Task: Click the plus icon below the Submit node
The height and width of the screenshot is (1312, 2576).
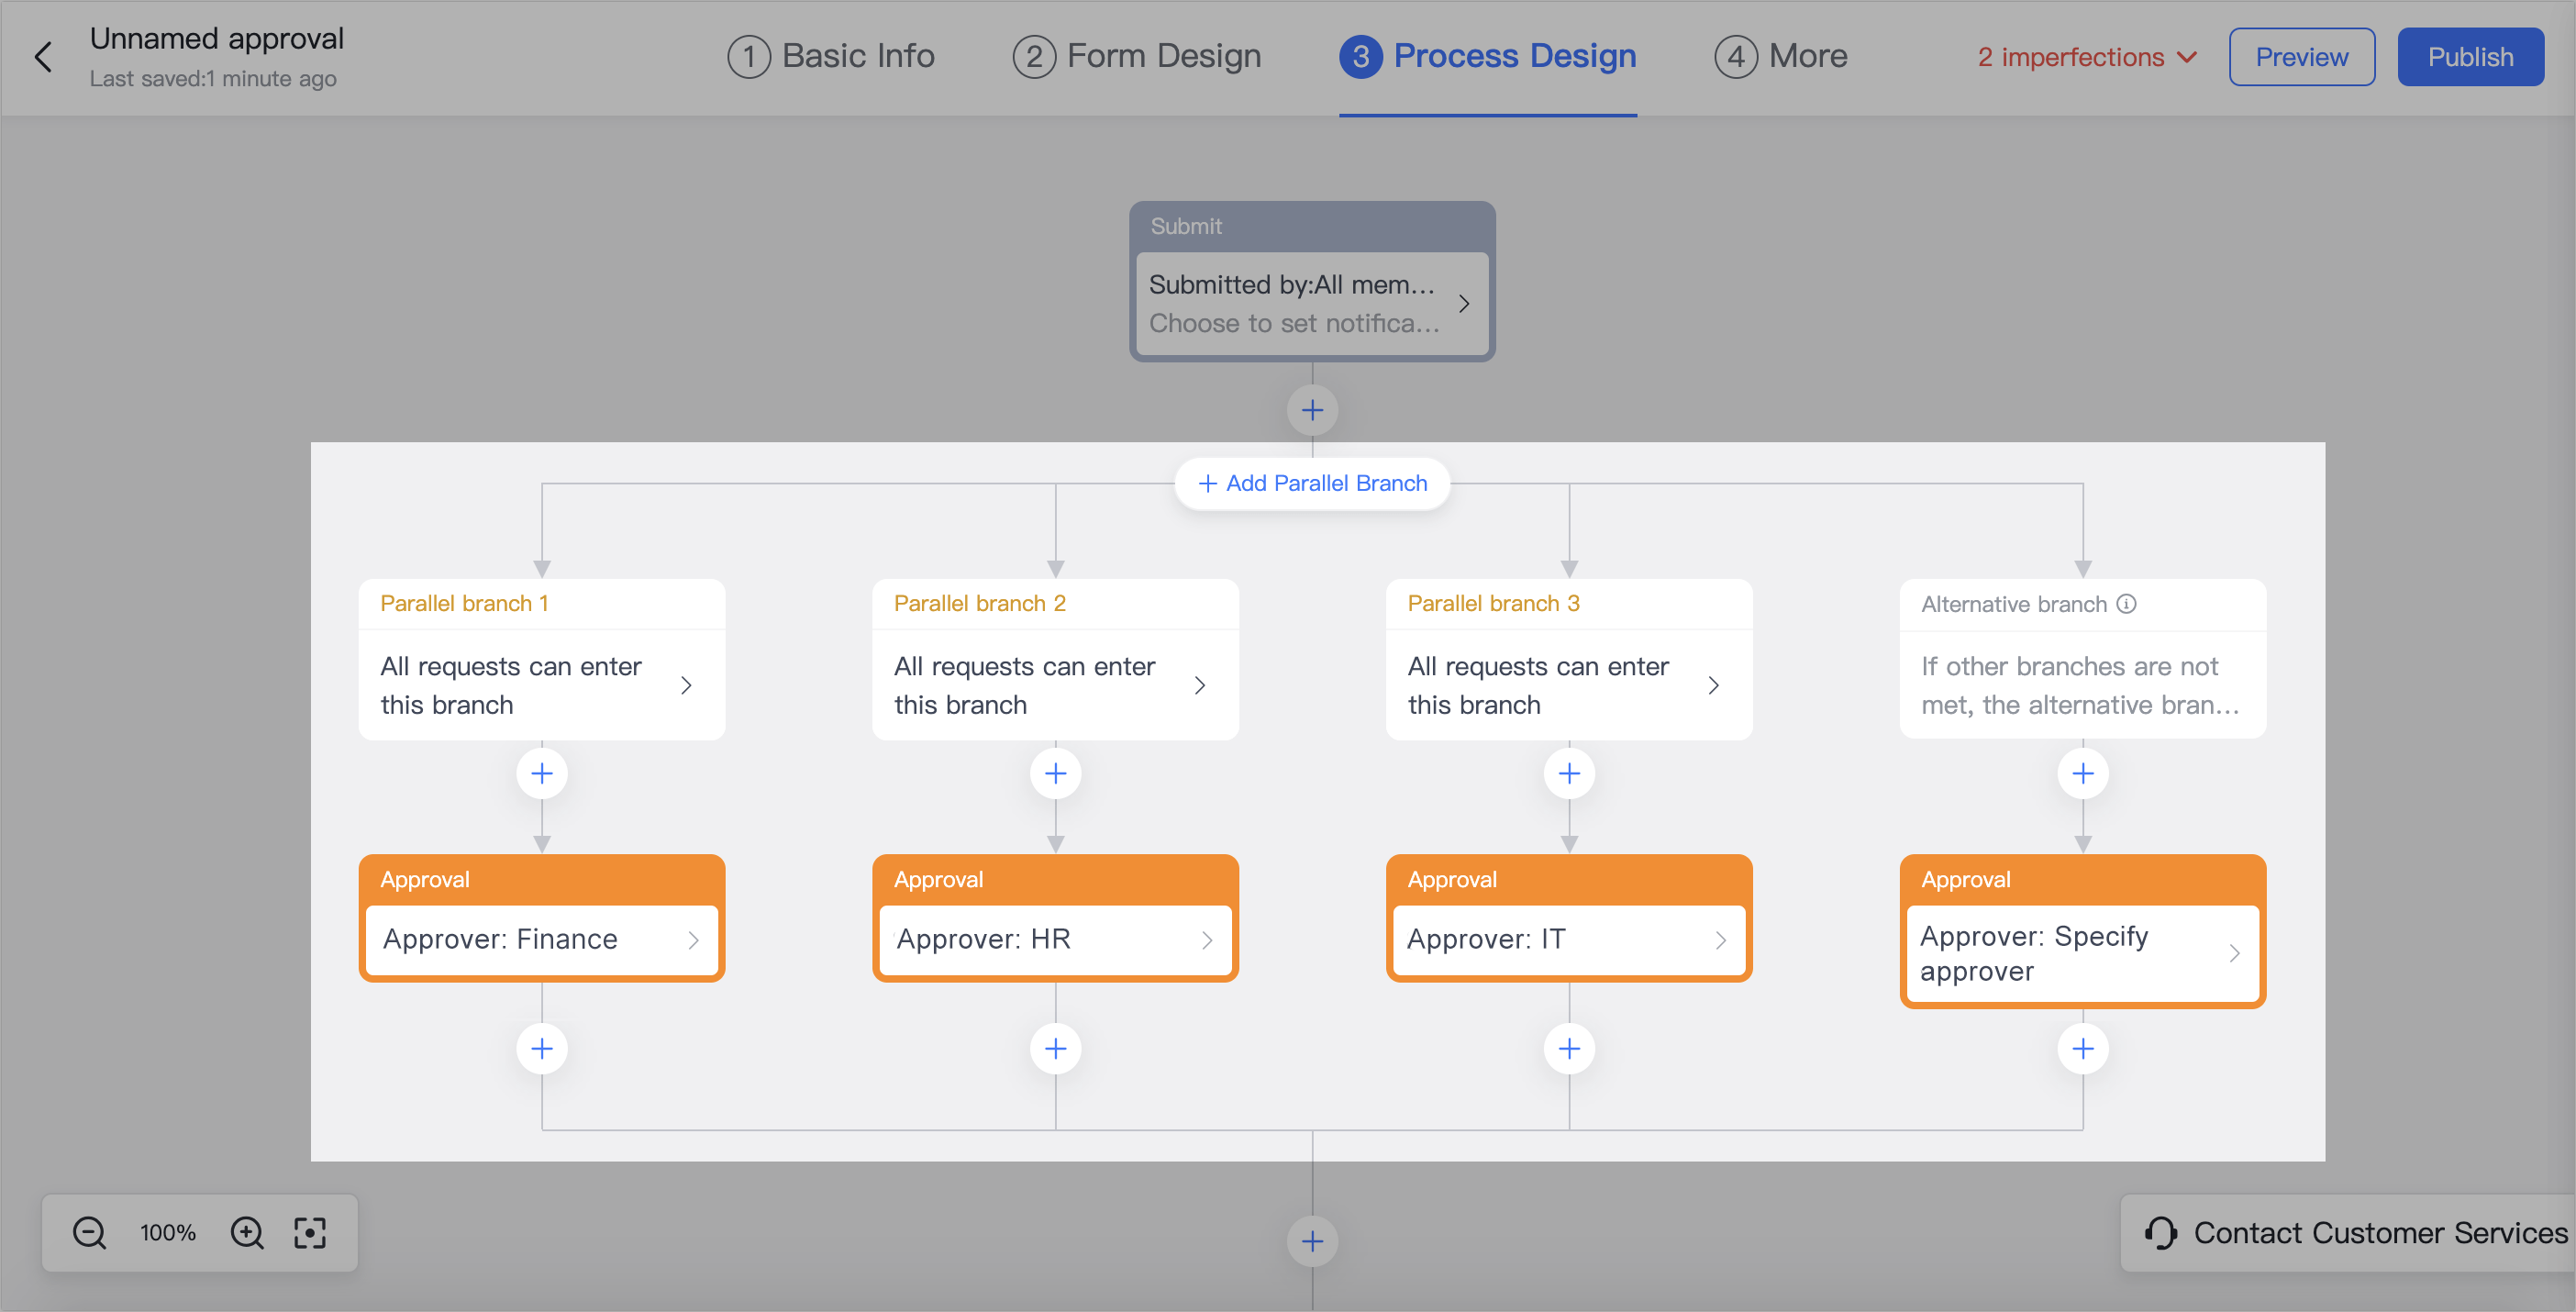Action: tap(1312, 409)
